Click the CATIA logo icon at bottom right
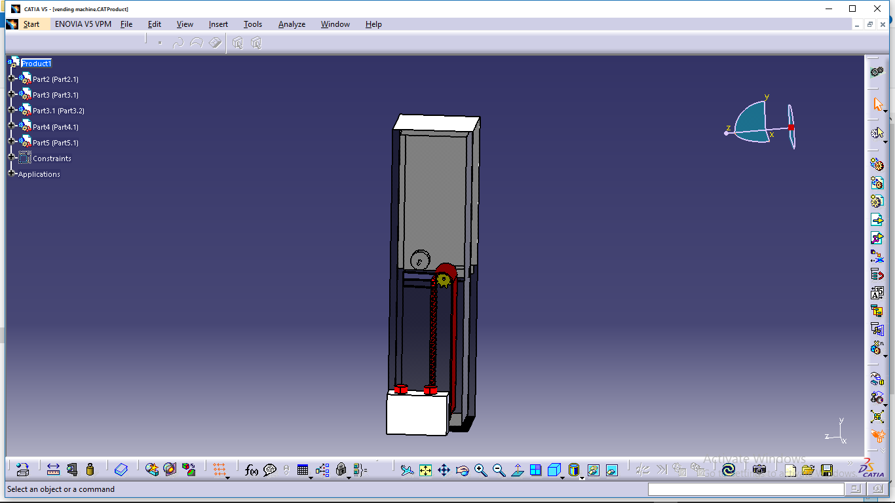The image size is (895, 503). click(872, 469)
